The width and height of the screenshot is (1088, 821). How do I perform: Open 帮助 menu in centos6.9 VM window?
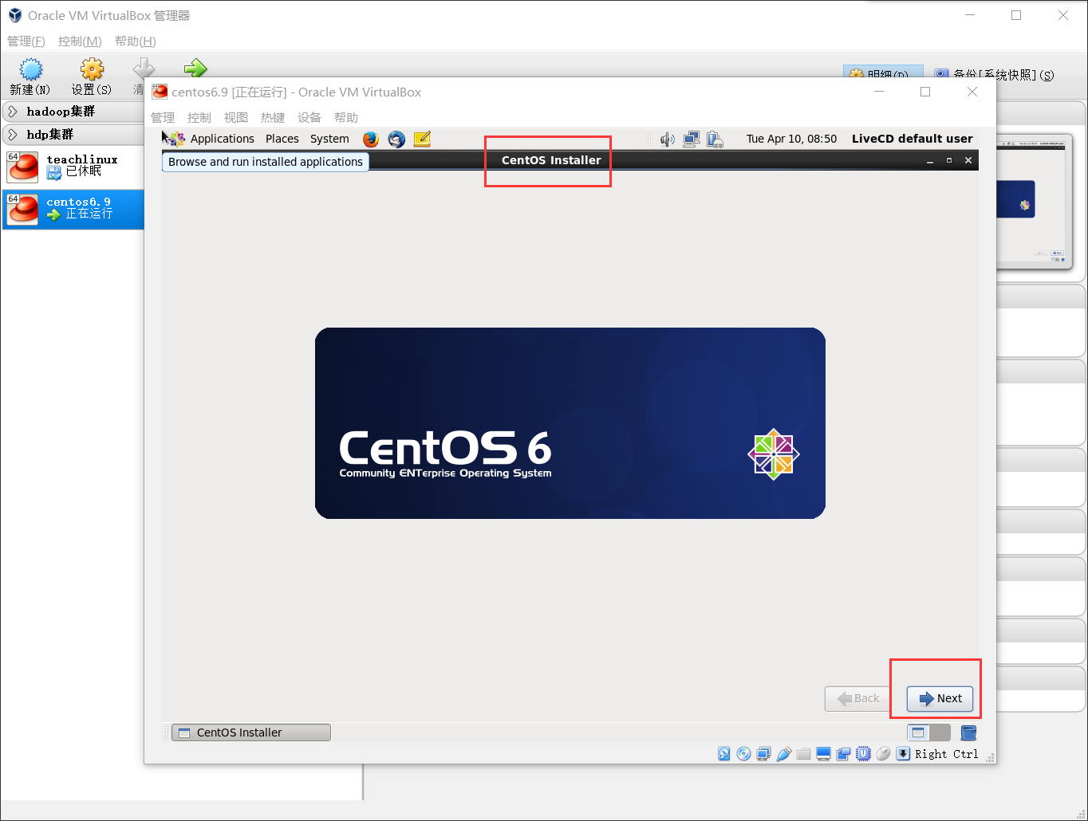coord(346,118)
